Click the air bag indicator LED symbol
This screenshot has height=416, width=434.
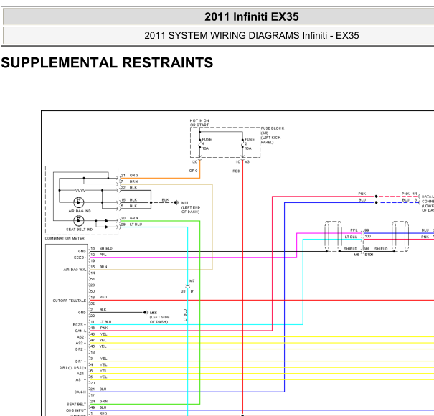tap(79, 202)
